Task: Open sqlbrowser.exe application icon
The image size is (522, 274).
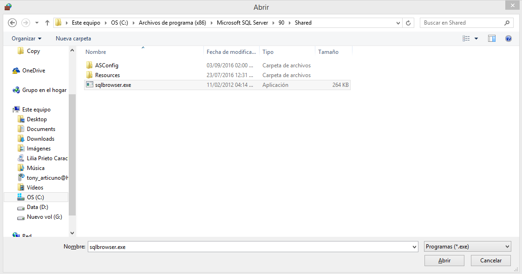Action: pyautogui.click(x=89, y=85)
